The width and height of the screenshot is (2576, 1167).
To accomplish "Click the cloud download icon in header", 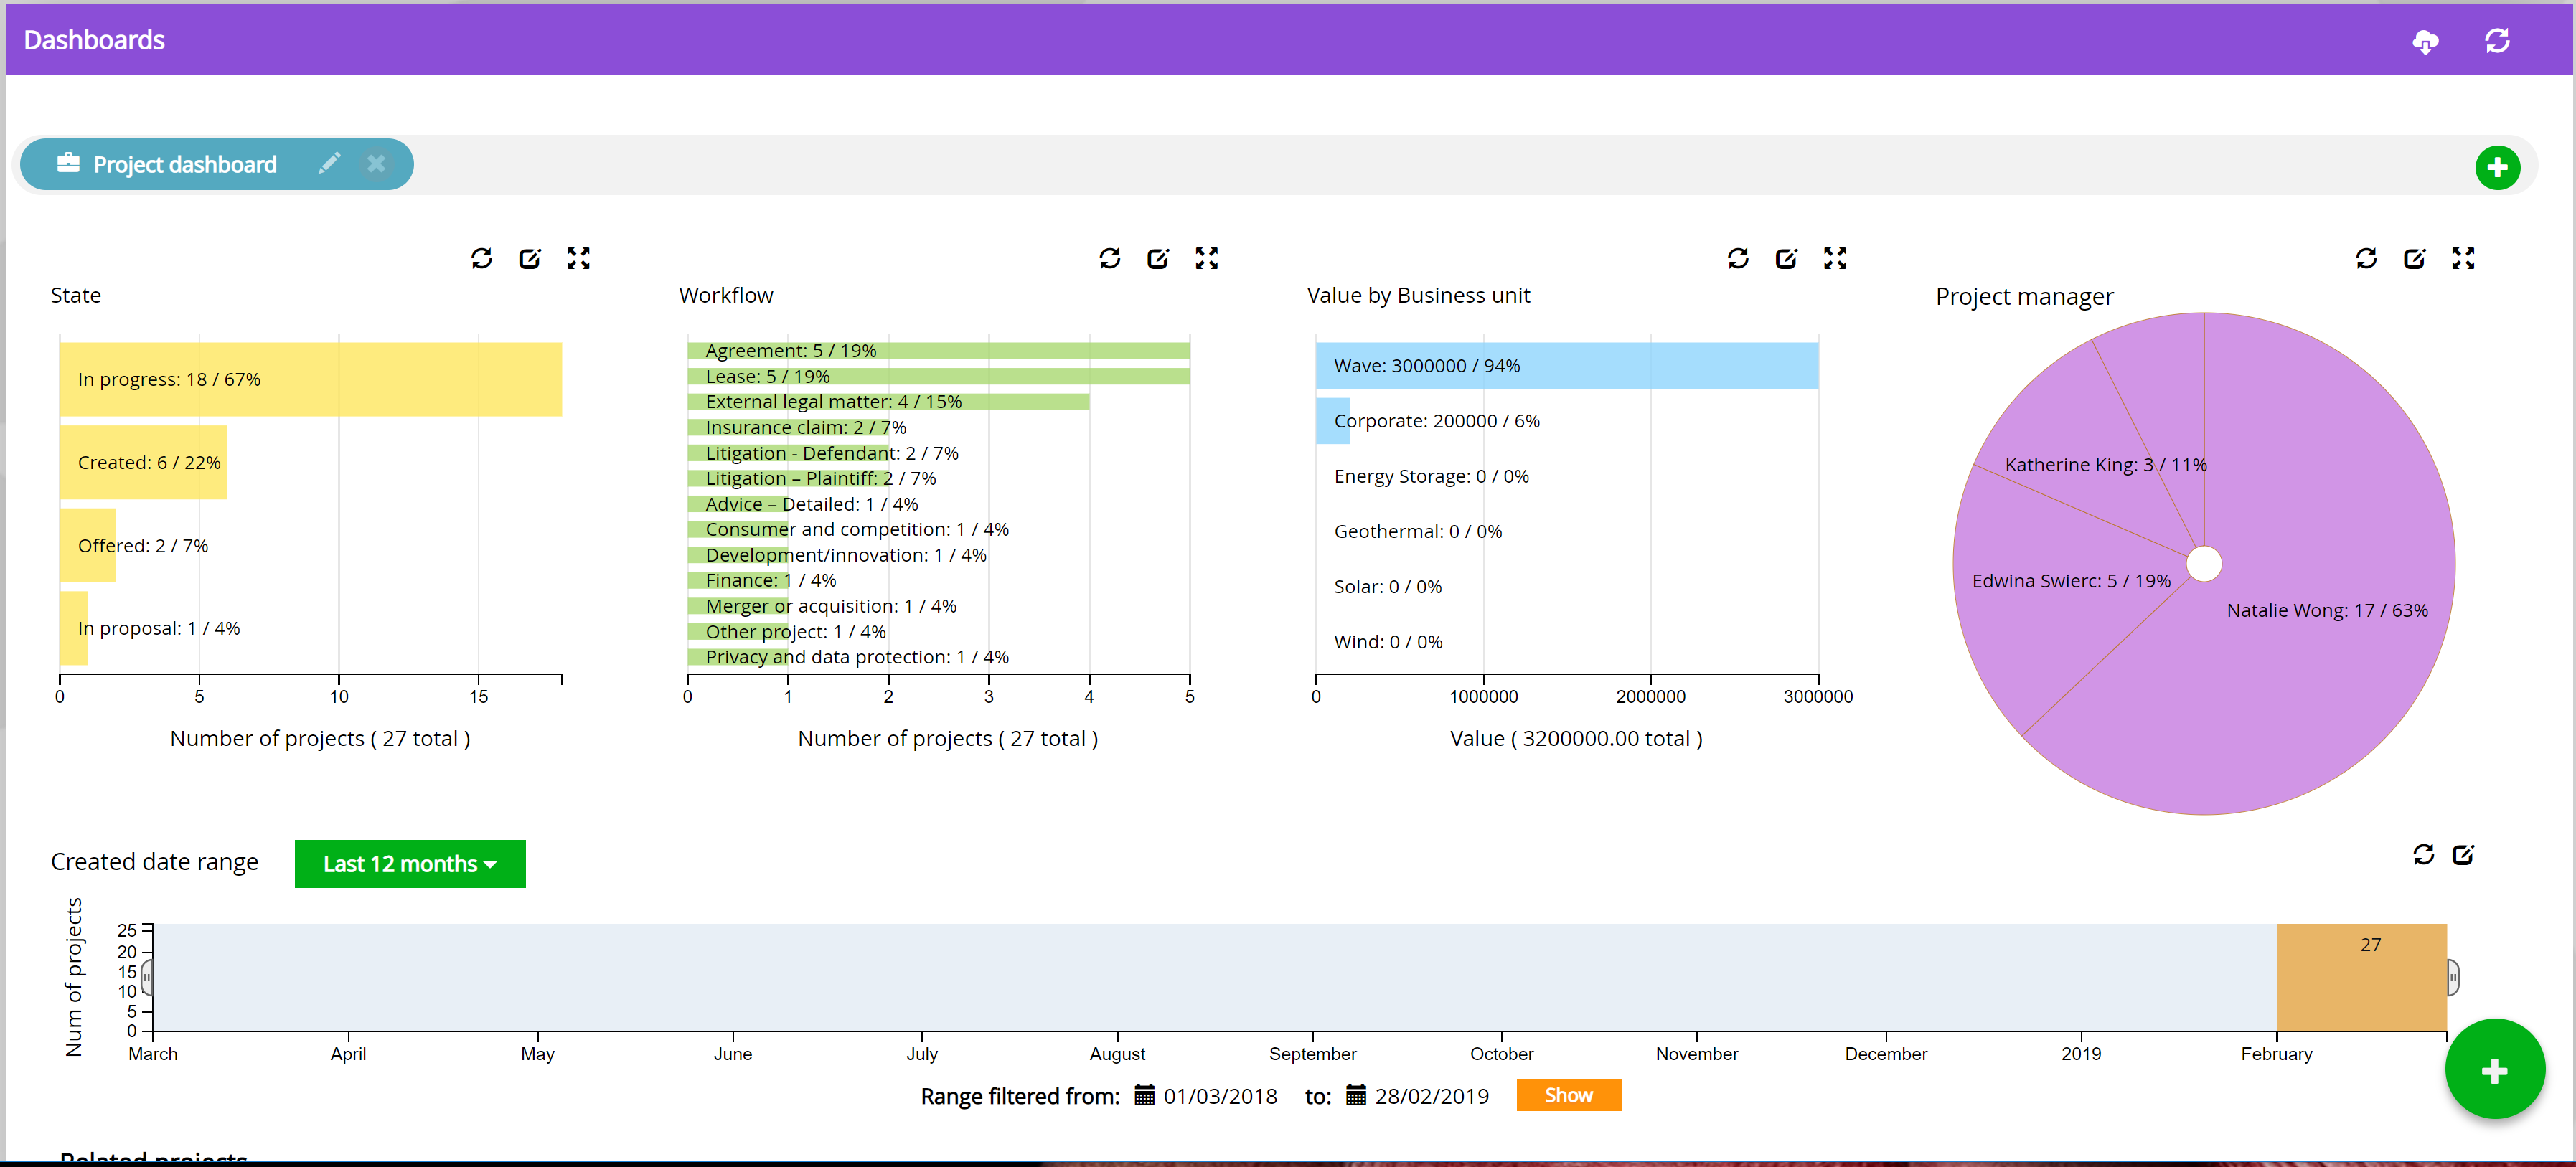I will pos(2425,41).
